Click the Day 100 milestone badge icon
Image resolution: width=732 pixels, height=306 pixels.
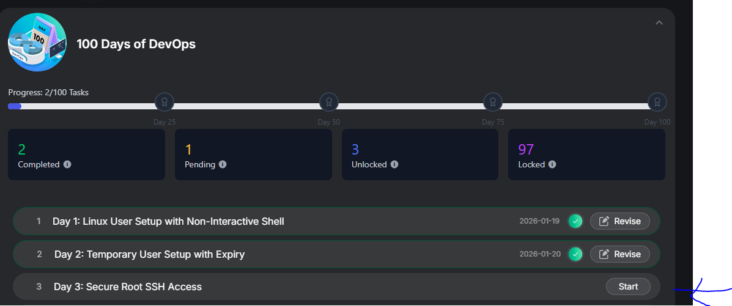(x=657, y=101)
